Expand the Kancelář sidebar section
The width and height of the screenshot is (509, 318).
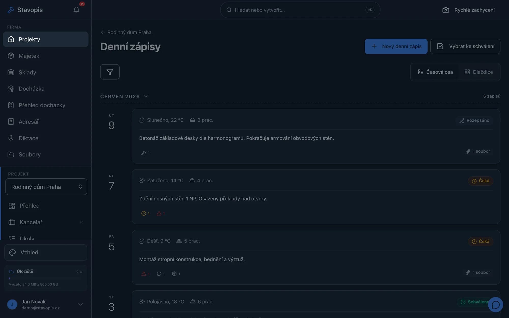point(46,222)
